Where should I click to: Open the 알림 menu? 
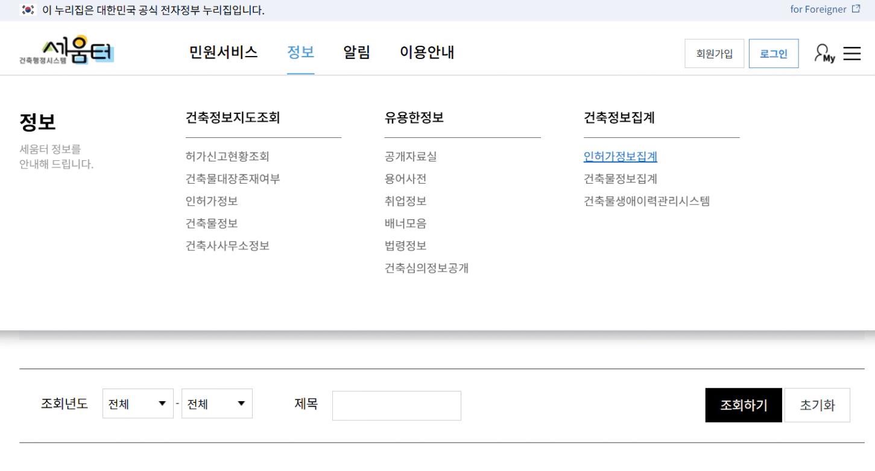356,52
